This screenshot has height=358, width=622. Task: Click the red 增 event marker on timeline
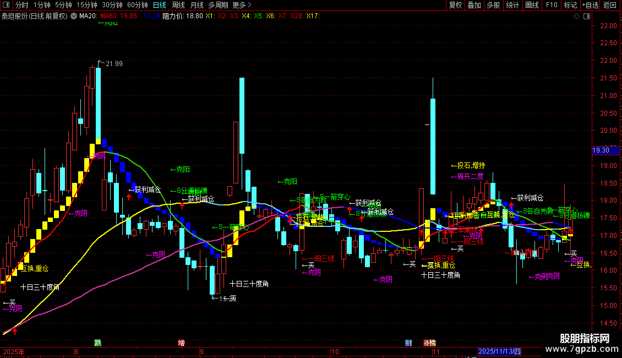point(181,343)
